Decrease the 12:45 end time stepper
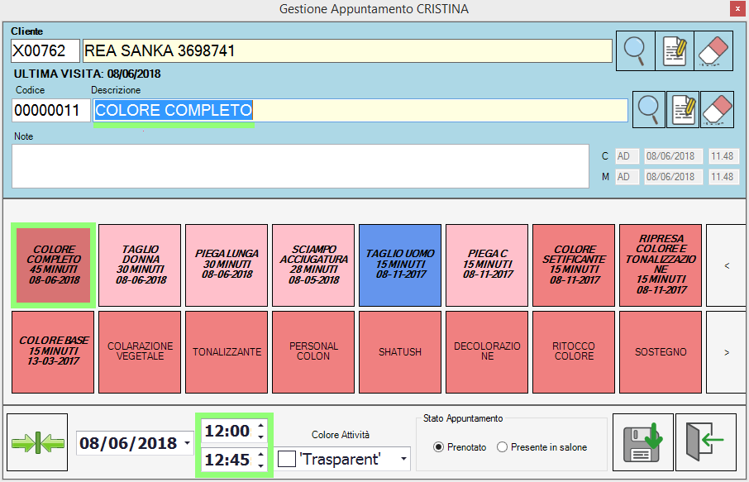 coord(261,465)
